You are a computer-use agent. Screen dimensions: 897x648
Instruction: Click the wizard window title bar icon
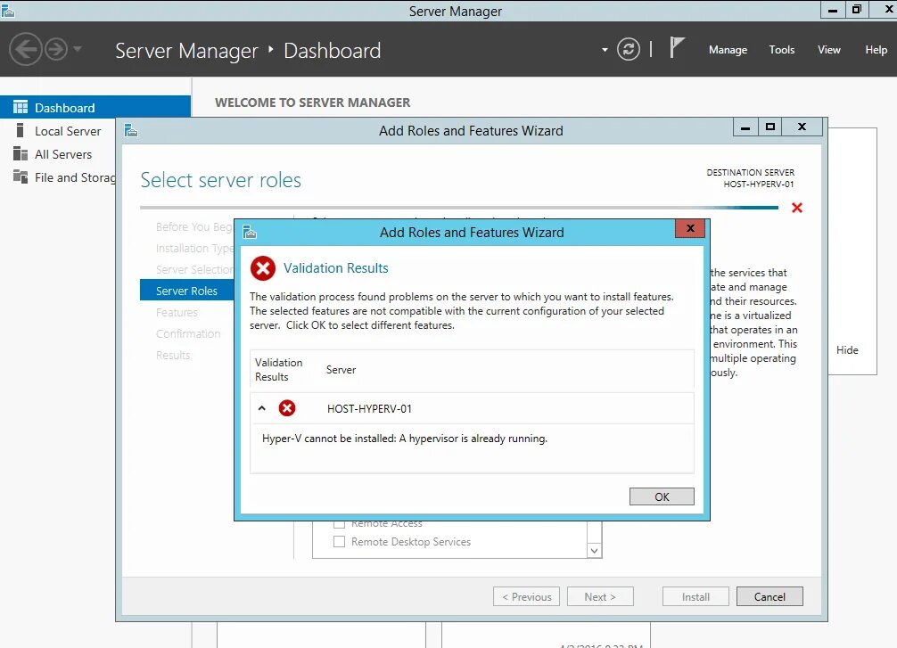pos(131,131)
